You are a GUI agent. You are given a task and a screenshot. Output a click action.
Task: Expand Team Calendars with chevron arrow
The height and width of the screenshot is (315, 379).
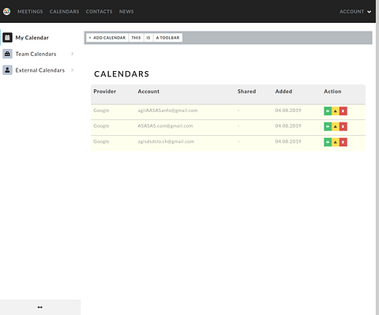point(72,54)
